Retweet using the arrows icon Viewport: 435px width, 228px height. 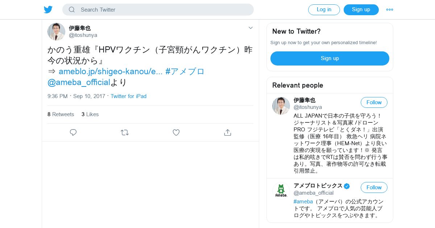[125, 132]
